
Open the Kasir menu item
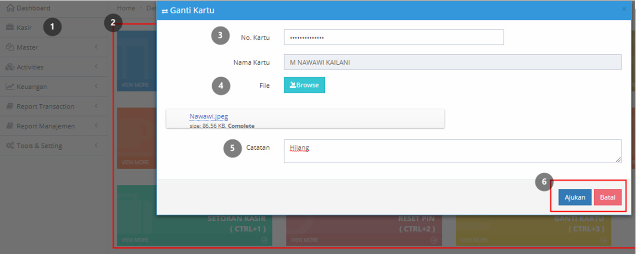pos(53,27)
